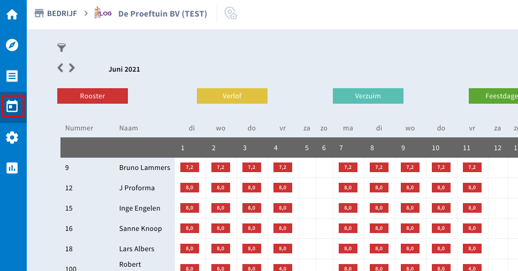Toggle the yellow Verlof legend
Viewport: 518px width, 271px height.
(x=232, y=96)
